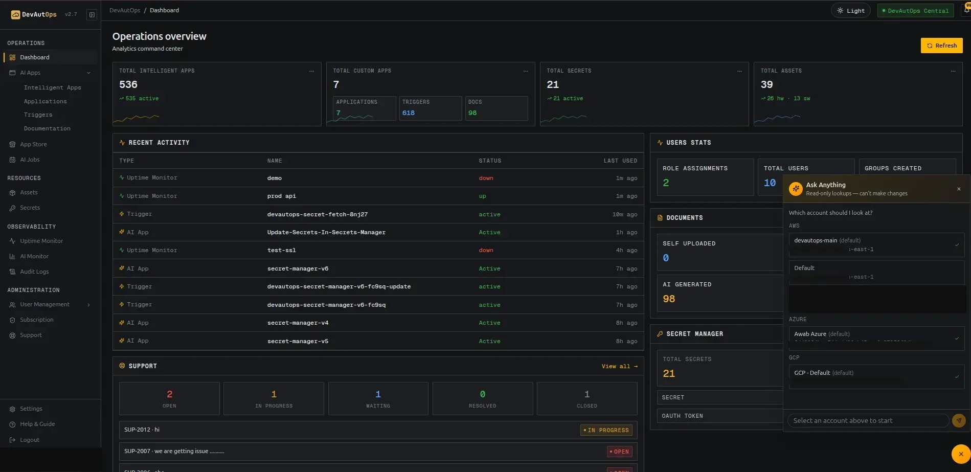Viewport: 971px width, 472px height.
Task: Open Applications in sidebar
Action: point(45,101)
